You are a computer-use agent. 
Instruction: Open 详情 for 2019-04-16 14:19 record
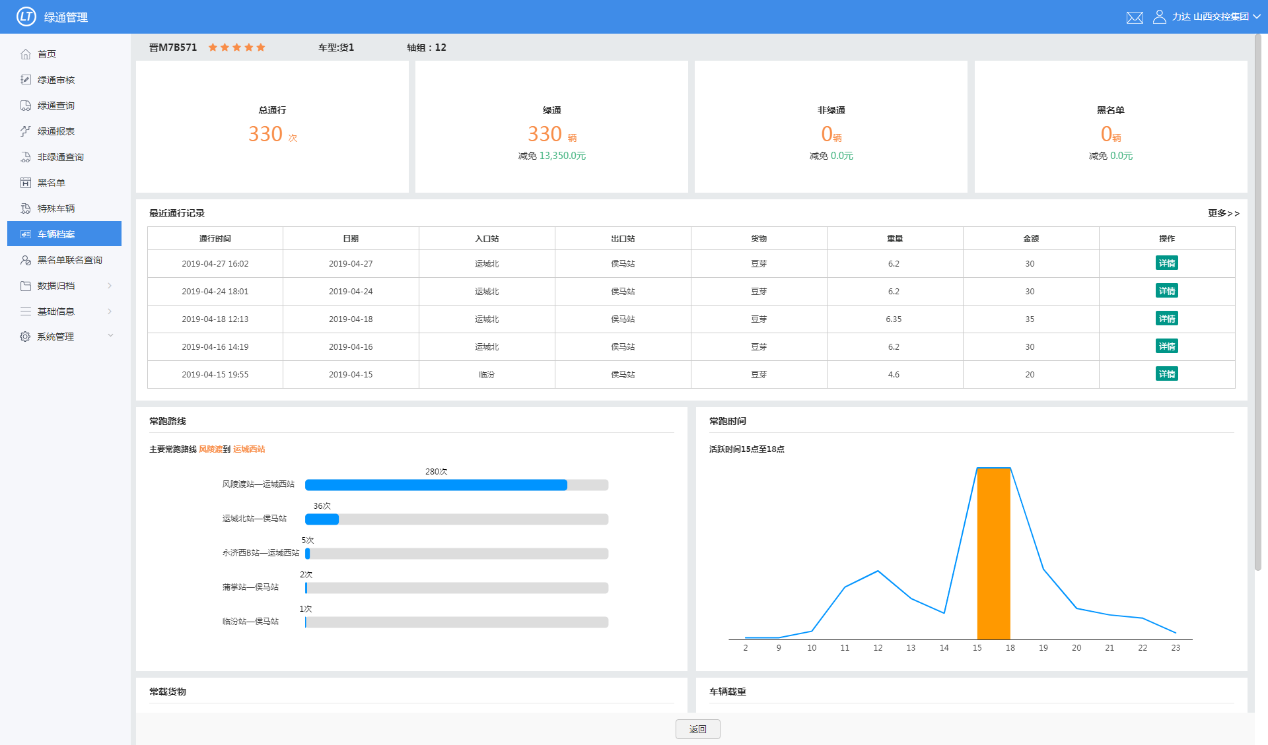[x=1166, y=346]
